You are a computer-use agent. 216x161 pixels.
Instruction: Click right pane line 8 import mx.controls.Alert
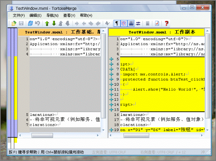pyautogui.click(x=163, y=74)
